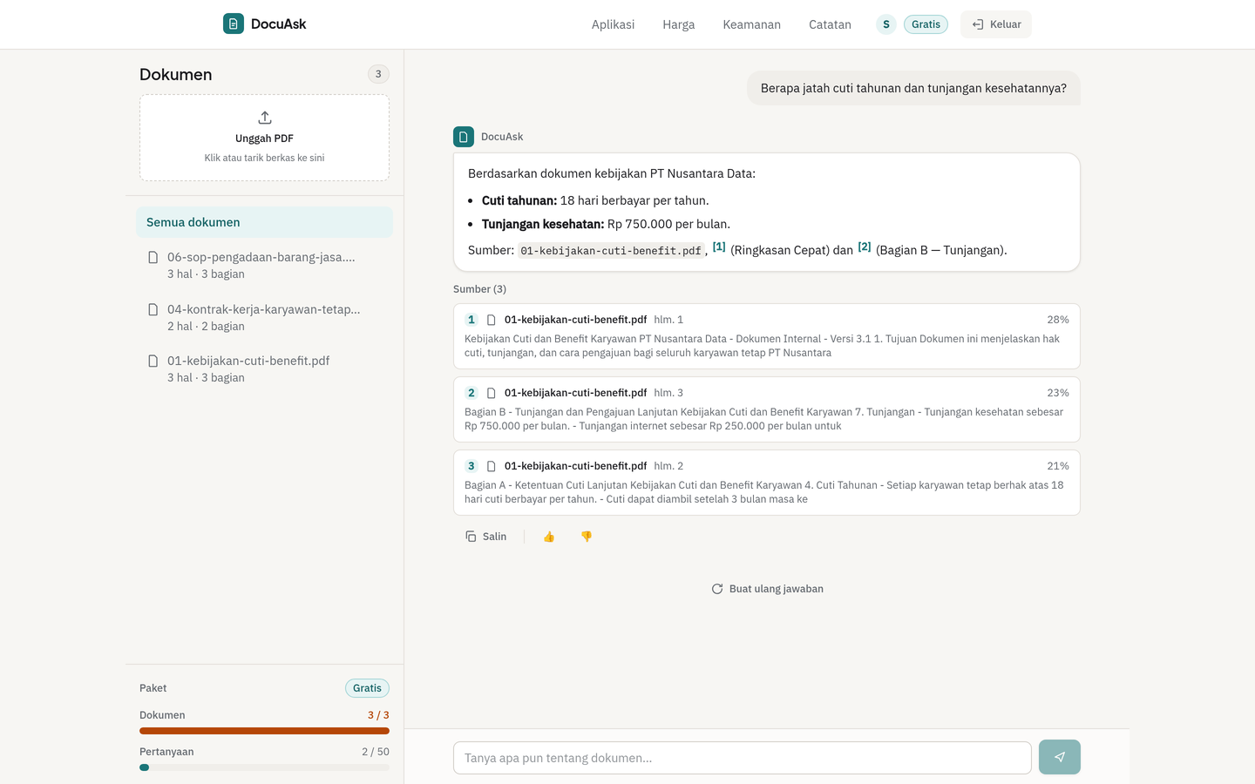The image size is (1255, 784).
Task: Click the Gratis plan badge in header
Action: click(926, 24)
